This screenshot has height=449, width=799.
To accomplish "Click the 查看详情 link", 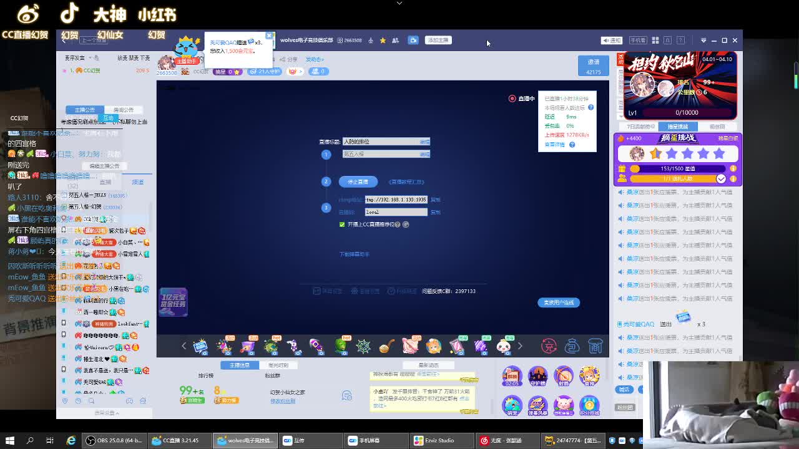I will pyautogui.click(x=554, y=145).
